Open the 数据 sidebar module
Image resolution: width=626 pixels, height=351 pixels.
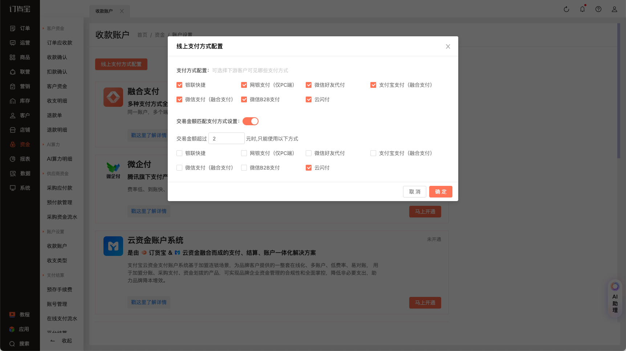pos(20,174)
